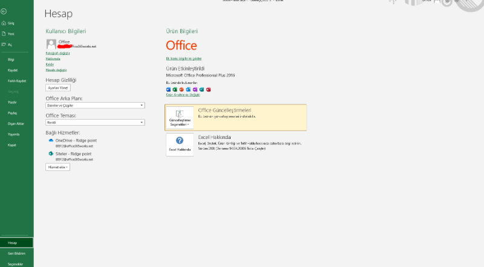Open the Yazdır page
The height and width of the screenshot is (267, 484).
12,102
